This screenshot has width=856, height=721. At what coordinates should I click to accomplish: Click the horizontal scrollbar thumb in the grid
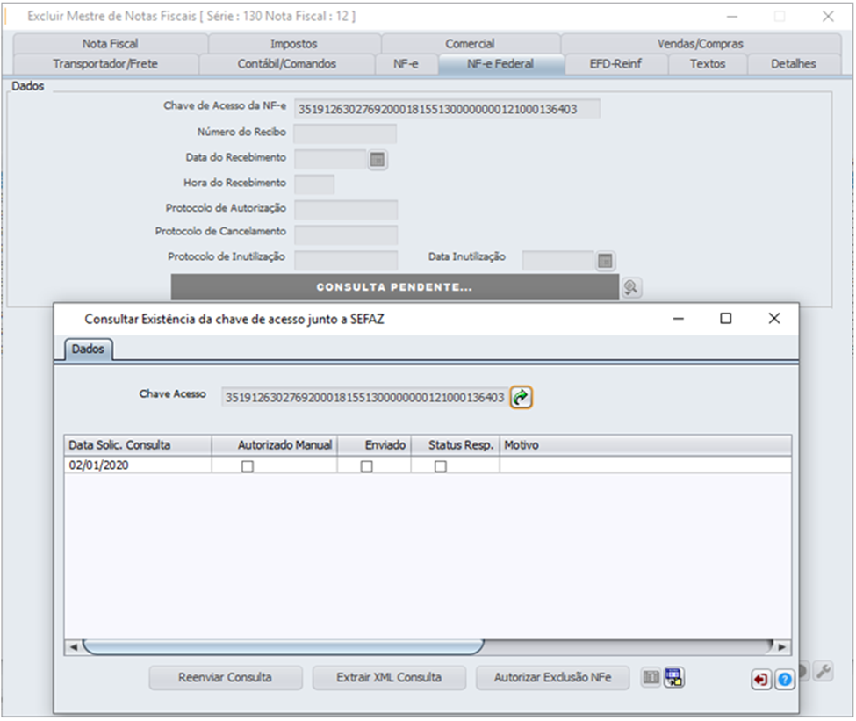point(284,647)
